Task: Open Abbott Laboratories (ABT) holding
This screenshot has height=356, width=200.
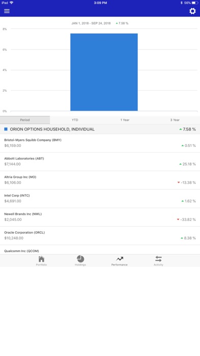Action: click(x=100, y=162)
